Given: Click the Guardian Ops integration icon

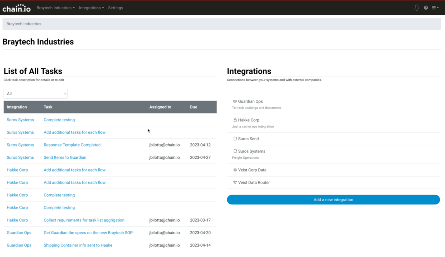Looking at the screenshot, I should pyautogui.click(x=235, y=101).
